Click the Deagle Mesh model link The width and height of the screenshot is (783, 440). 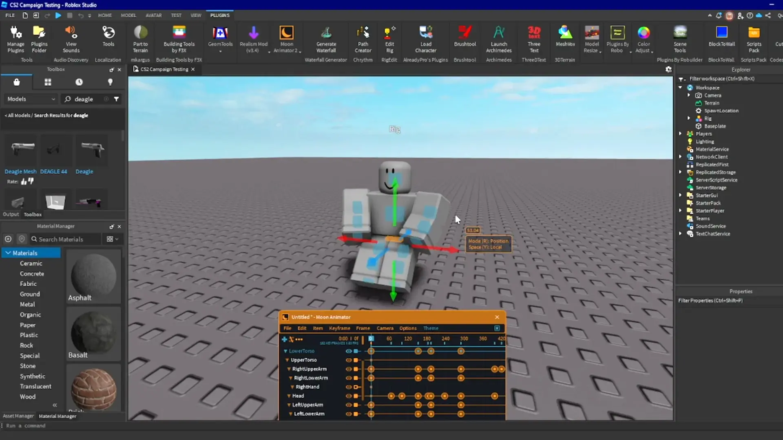[x=20, y=172]
